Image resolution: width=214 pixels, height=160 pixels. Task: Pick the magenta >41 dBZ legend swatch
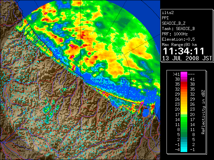(184, 74)
